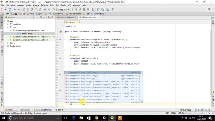Toggle the Favorites side panel

pos(2,83)
